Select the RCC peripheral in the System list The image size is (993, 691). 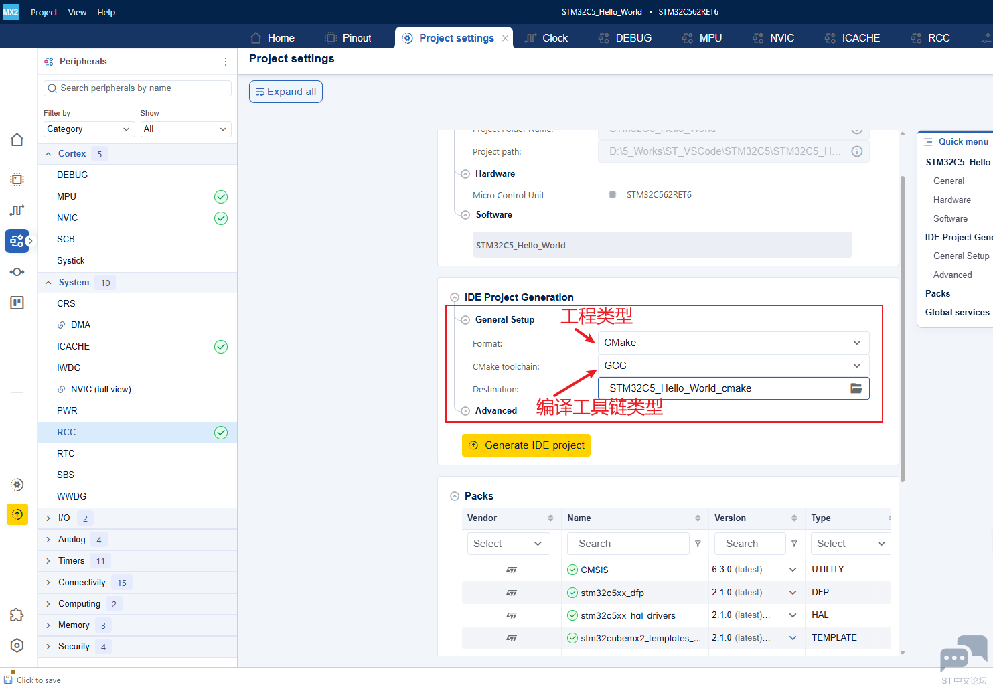click(x=137, y=433)
